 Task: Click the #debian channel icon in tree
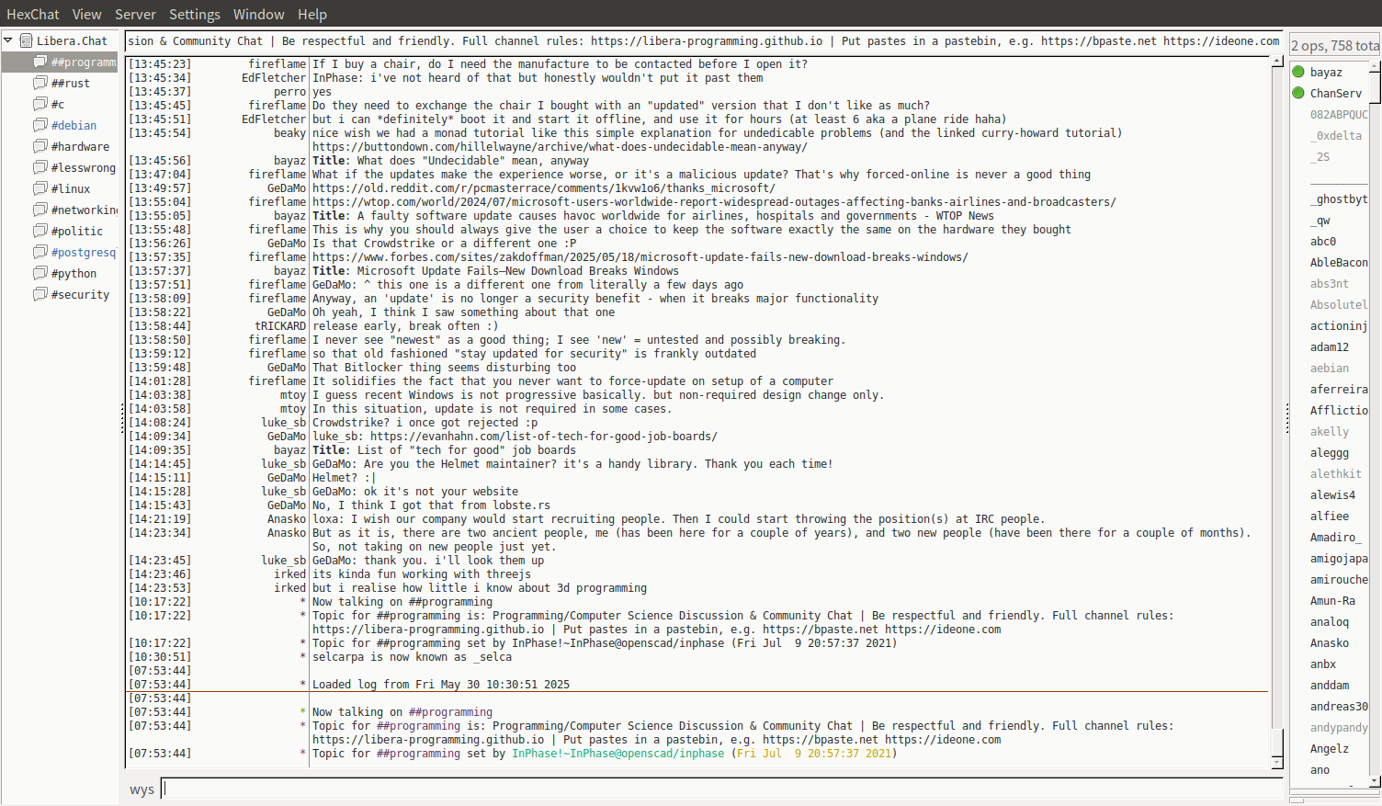coord(40,125)
